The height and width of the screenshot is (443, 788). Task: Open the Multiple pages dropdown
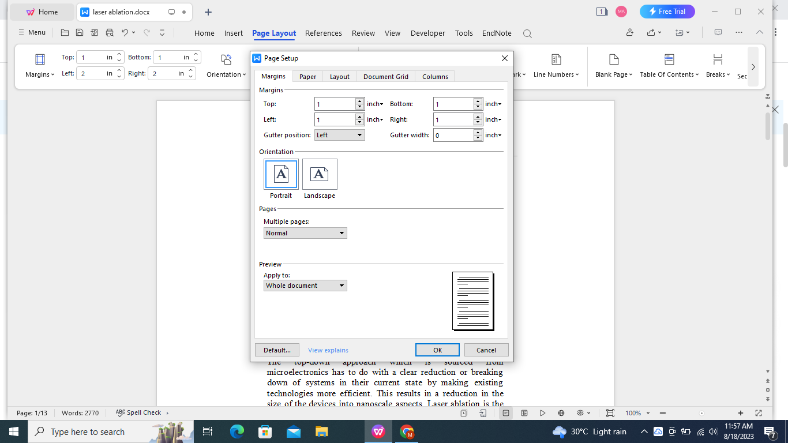tap(305, 233)
